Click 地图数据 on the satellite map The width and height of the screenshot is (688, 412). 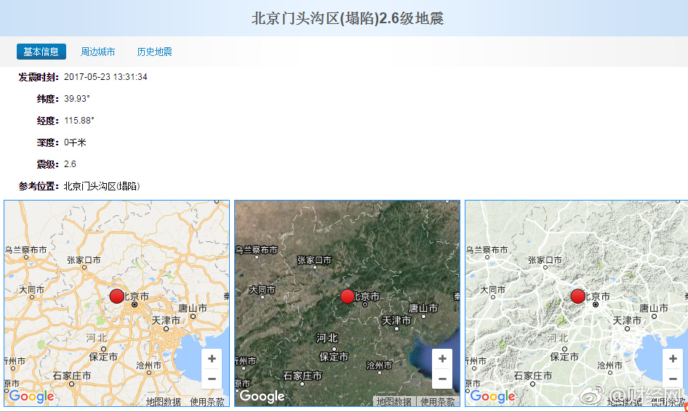tap(393, 402)
